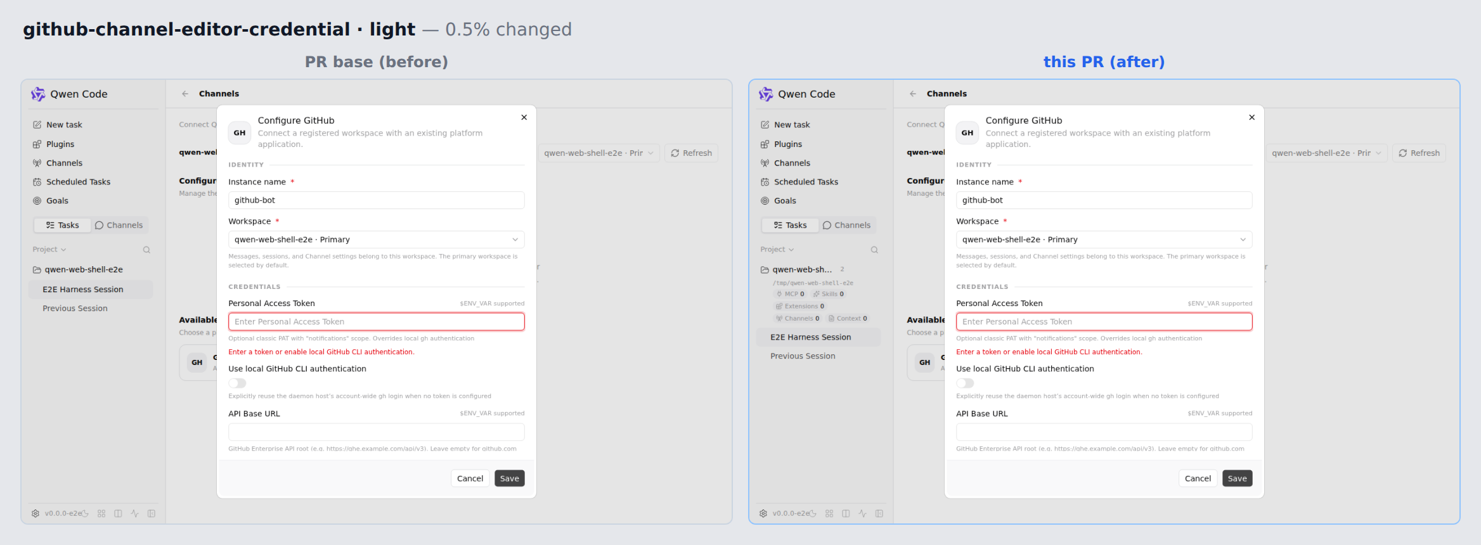
Task: Click Save in the before panel dialog
Action: click(510, 478)
